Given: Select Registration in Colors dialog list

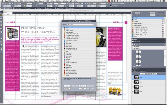Looking at the screenshot, I should [78, 67].
